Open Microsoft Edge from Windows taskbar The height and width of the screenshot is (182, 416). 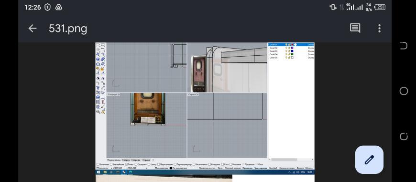tap(131, 172)
